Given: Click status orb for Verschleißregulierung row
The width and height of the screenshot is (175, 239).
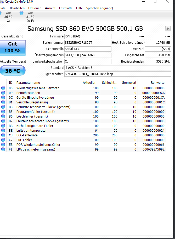Looking at the screenshot, I should [3, 102].
